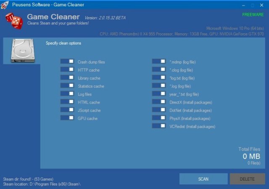Toggle the DotNet install packages switch

click(x=159, y=110)
